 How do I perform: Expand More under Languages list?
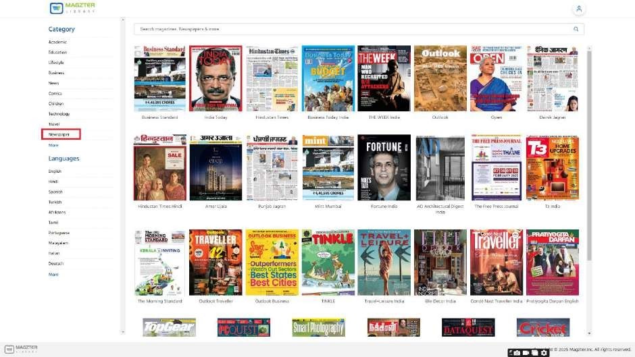click(53, 275)
